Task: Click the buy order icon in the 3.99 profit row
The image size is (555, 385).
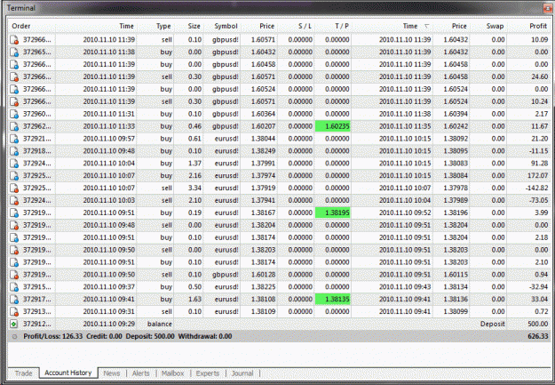Action: click(x=14, y=213)
